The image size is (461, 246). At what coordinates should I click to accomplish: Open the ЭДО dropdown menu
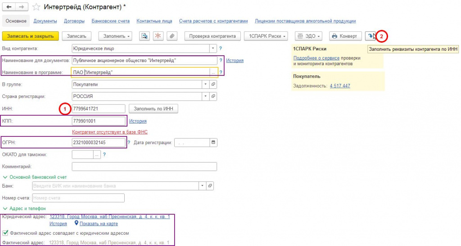click(309, 36)
